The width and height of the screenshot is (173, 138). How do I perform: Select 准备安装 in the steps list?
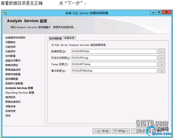[10, 106]
